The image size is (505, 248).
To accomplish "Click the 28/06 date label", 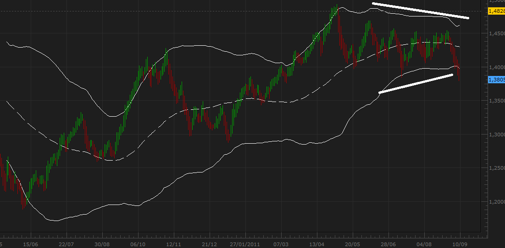I will (x=389, y=244).
